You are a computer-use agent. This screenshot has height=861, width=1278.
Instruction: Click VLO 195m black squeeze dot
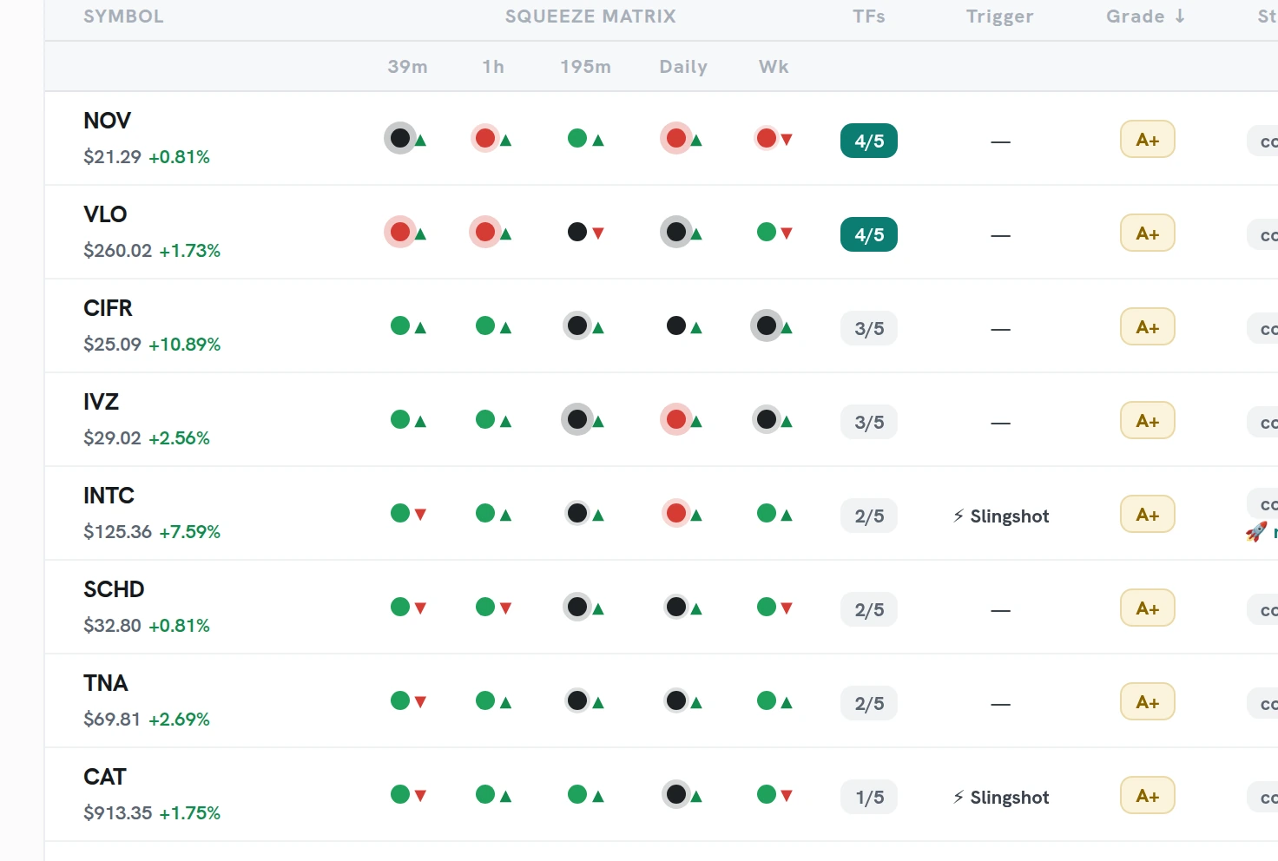(577, 232)
